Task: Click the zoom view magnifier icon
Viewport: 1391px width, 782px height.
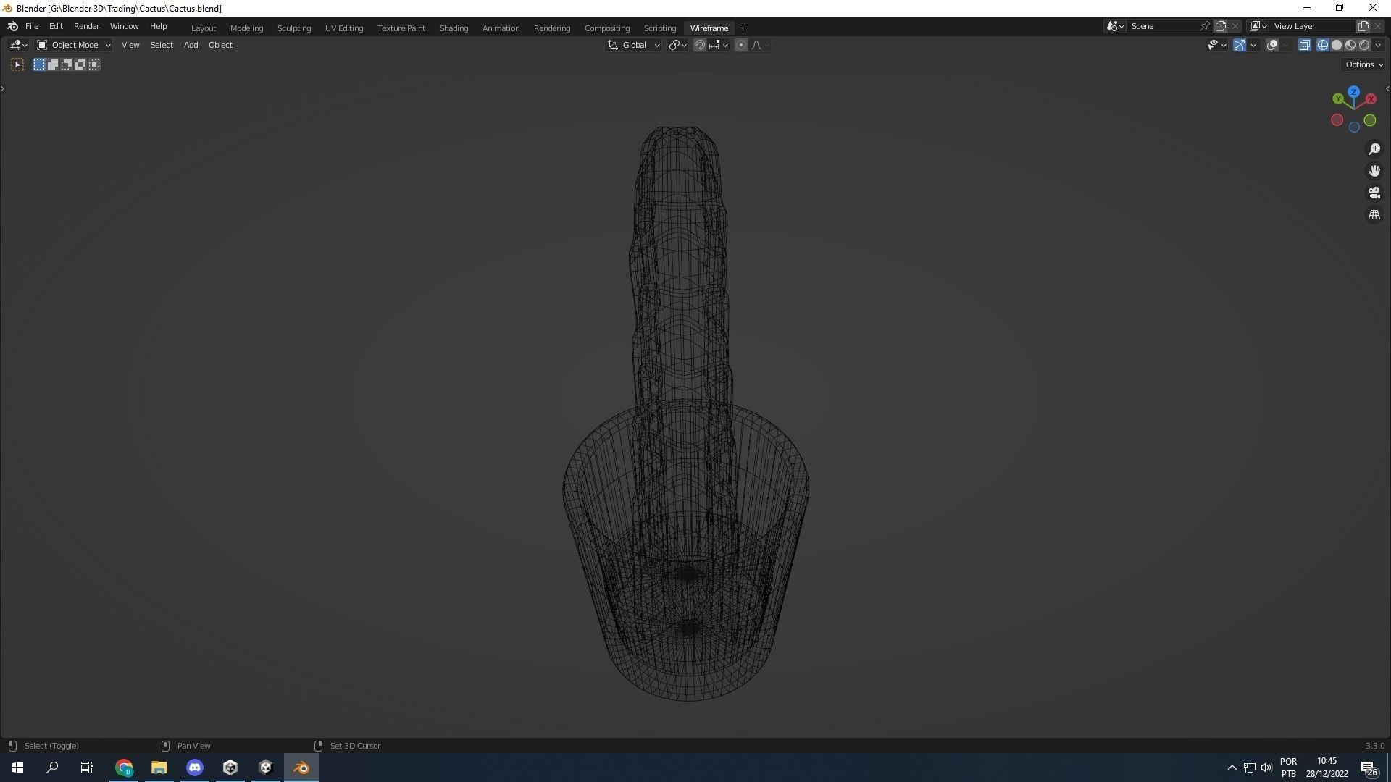Action: (1374, 149)
